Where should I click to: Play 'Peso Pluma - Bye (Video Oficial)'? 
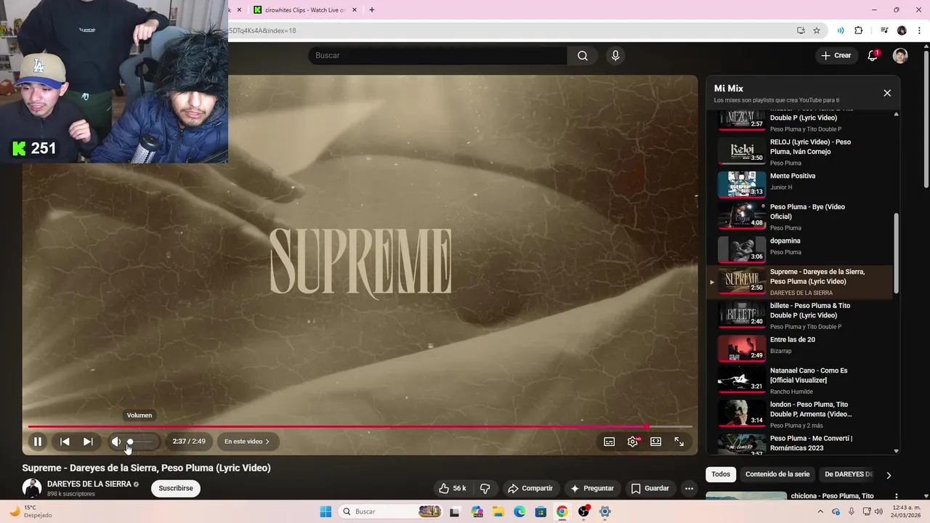pyautogui.click(x=799, y=216)
